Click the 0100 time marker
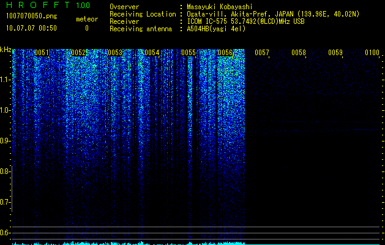The image size is (385, 245). (x=372, y=53)
